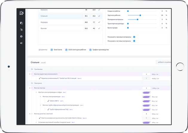This screenshot has width=188, height=133.
Task: Open График производства document icon
Action: (90, 50)
